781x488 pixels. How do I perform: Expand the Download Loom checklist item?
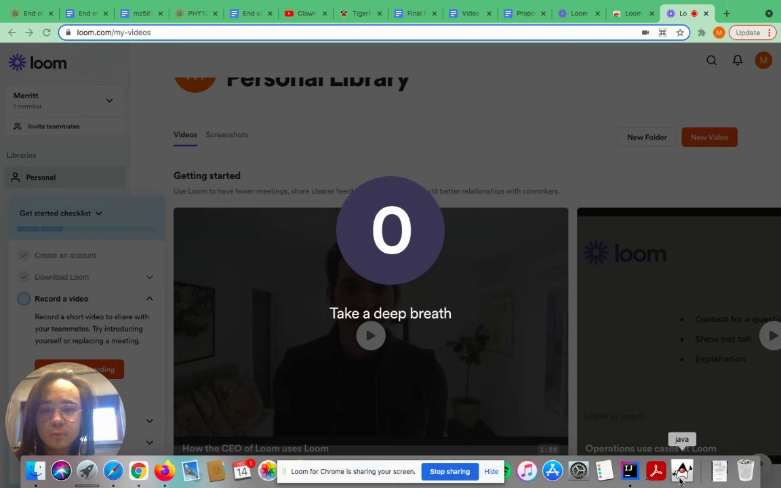click(x=149, y=277)
